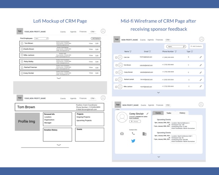
Task: Expand chevron below Corey Sinclair profile cards
Action: click(159, 157)
